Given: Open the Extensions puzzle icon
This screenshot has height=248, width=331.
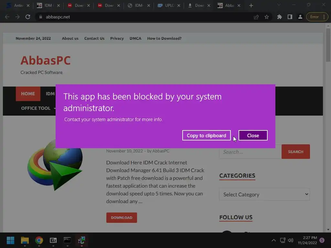Looking at the screenshot, I should [x=280, y=17].
